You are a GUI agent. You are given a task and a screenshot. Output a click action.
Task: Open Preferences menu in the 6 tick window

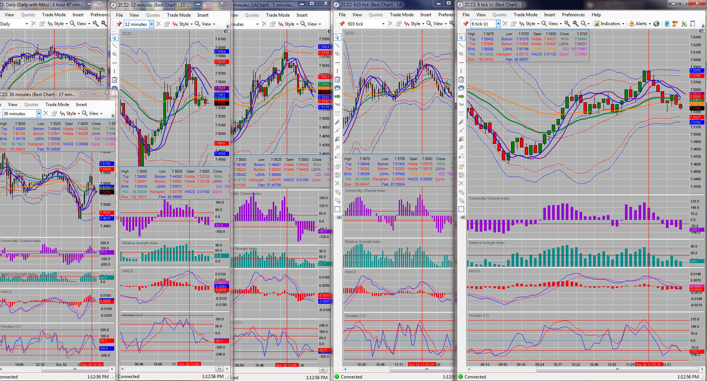(x=573, y=15)
